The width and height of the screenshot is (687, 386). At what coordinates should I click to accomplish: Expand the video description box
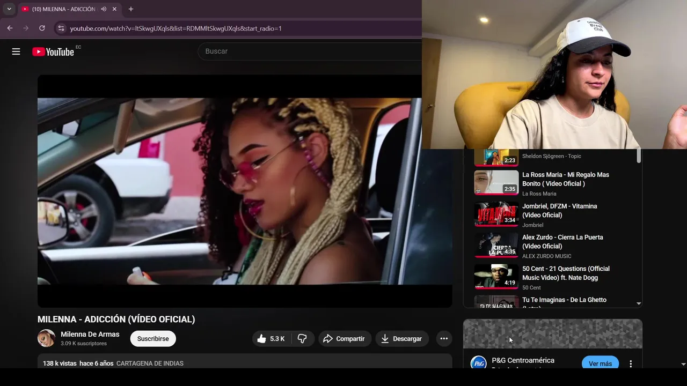245,361
